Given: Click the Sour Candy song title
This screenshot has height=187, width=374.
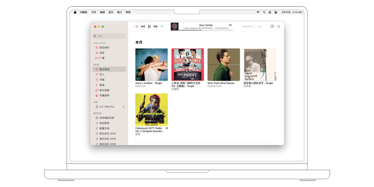Looking at the screenshot, I should coord(206,25).
